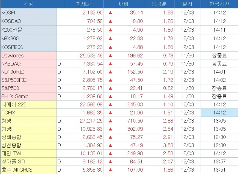Click the 시장 column header
Image resolution: width=238 pixels, height=174 pixels.
pos(29,4)
